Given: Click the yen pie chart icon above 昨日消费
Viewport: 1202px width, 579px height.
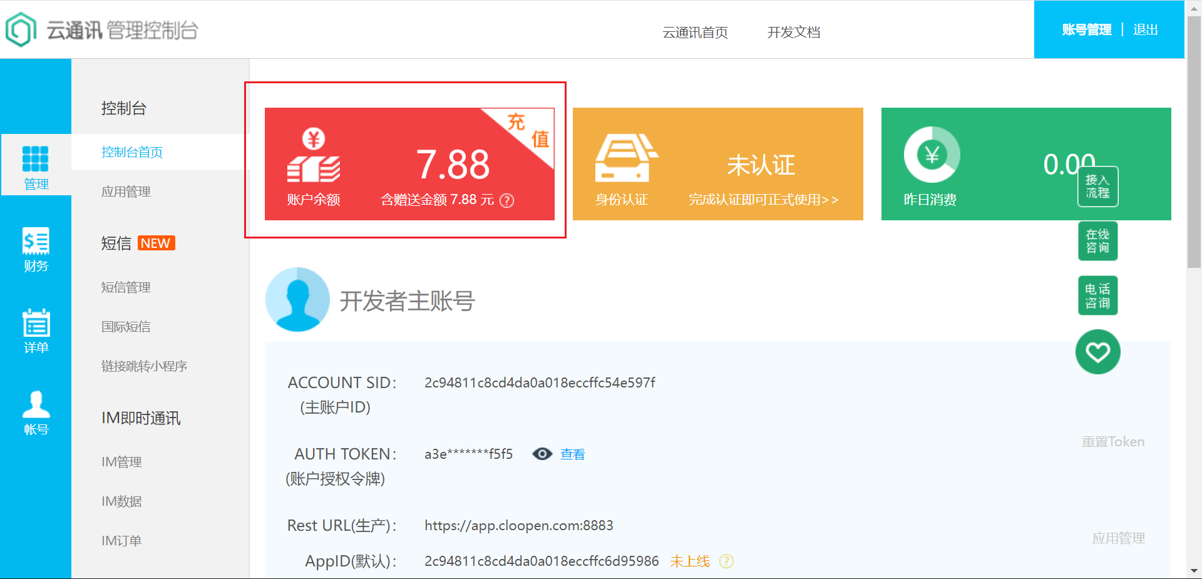Looking at the screenshot, I should tap(932, 155).
